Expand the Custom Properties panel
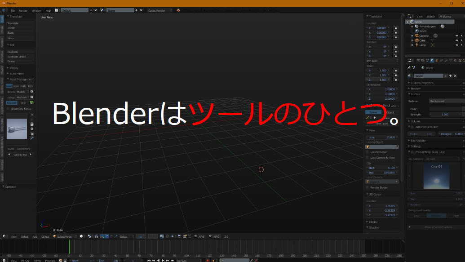The height and width of the screenshot is (262, 465). point(421,83)
